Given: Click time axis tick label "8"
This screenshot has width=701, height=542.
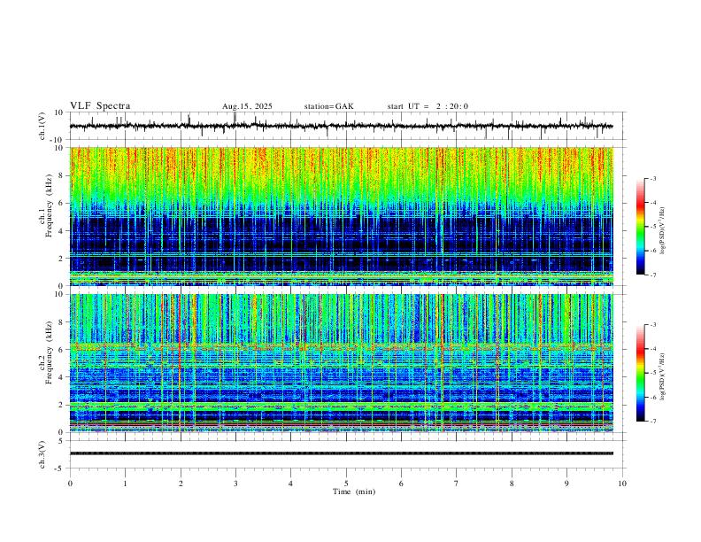Looking at the screenshot, I should pos(512,484).
